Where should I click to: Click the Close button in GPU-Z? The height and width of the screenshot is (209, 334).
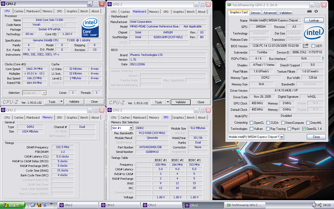pos(316,137)
